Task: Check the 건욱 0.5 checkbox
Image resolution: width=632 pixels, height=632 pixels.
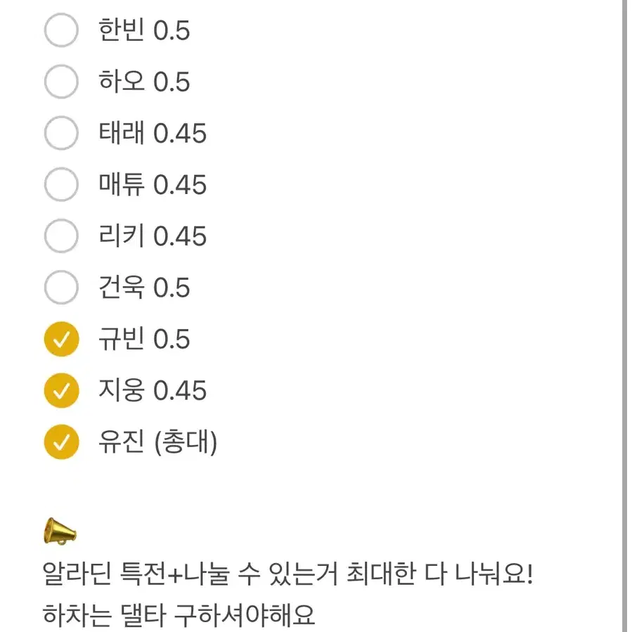Action: coord(61,288)
